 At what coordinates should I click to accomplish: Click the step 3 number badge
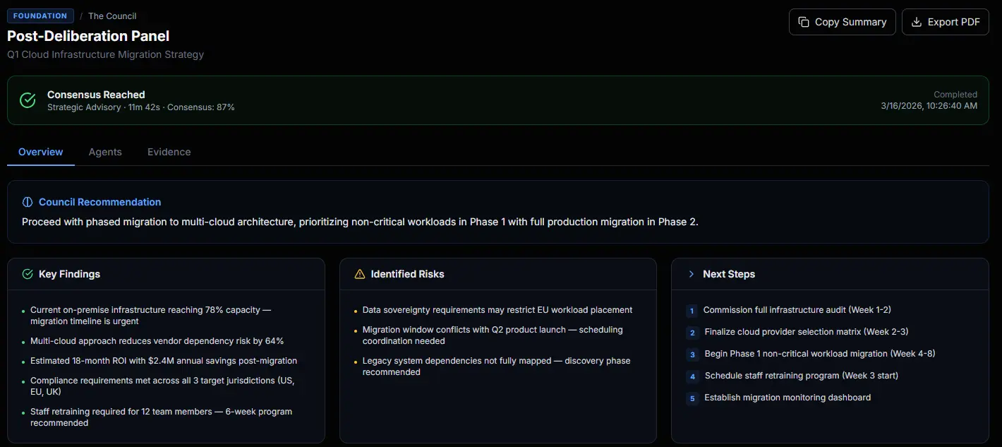coord(692,354)
